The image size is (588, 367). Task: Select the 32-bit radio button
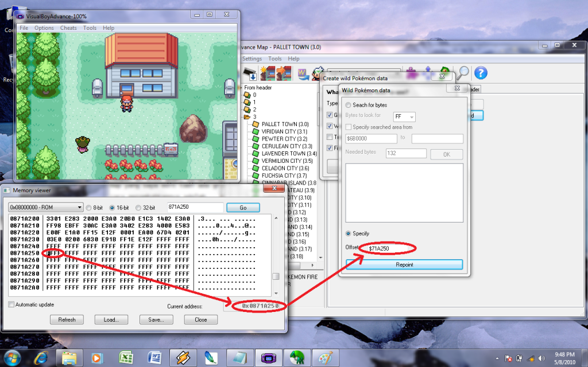tap(138, 208)
